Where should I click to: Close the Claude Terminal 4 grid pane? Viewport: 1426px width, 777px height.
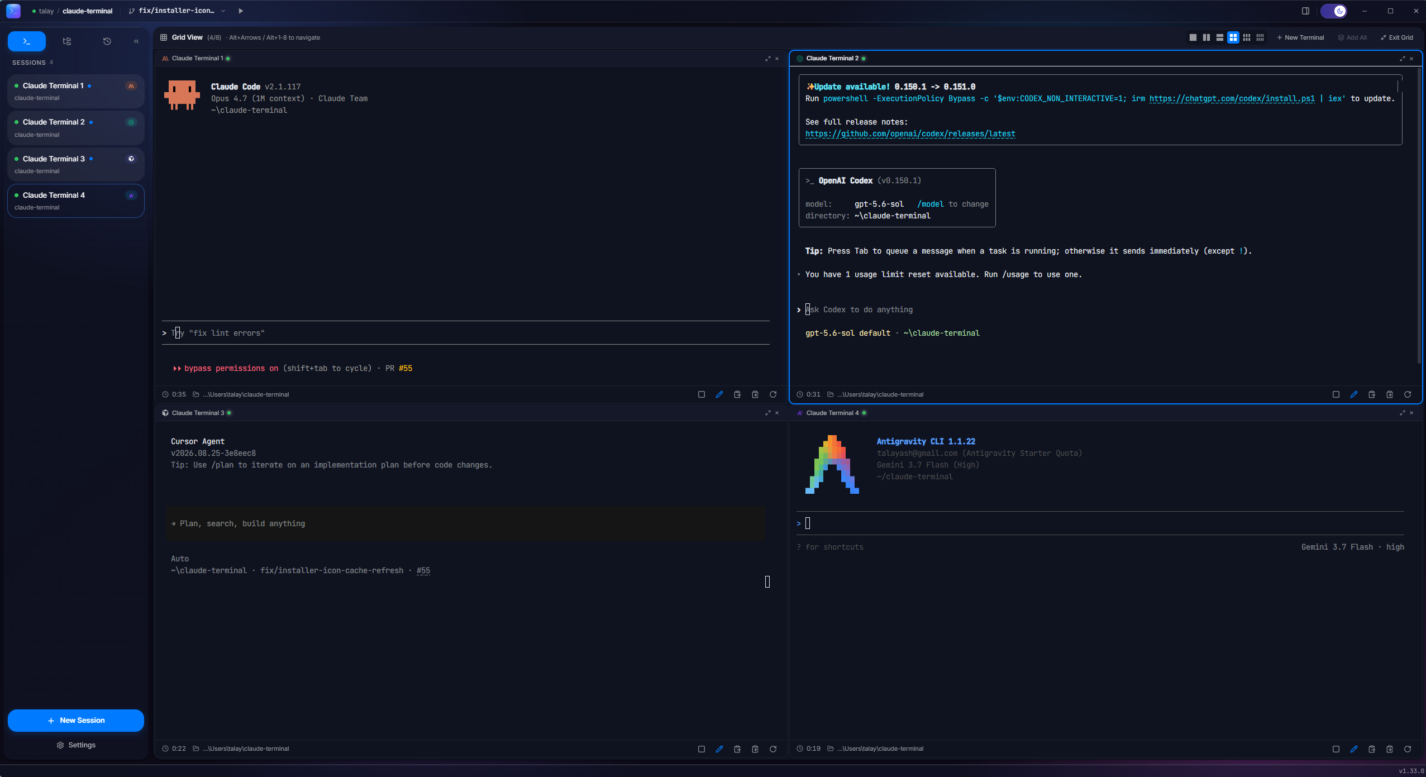1411,413
